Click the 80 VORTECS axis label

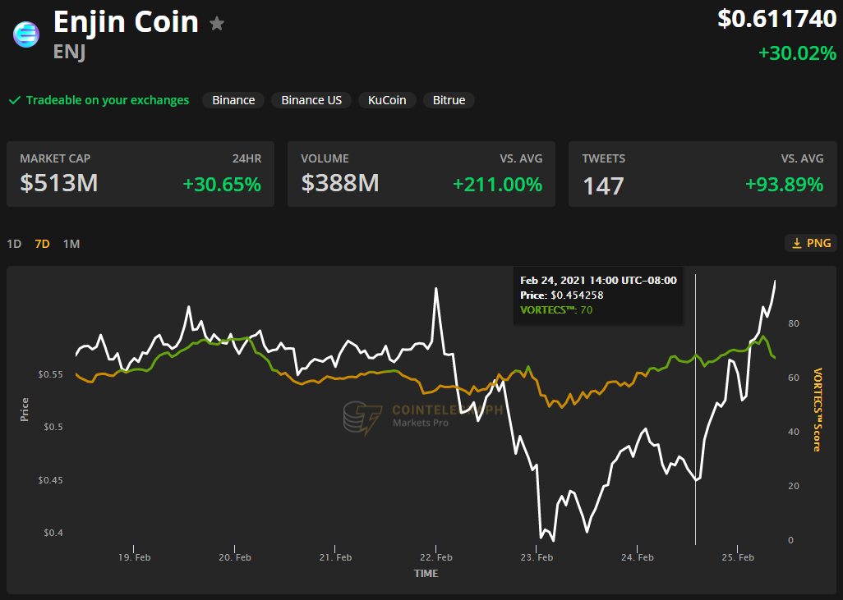click(x=794, y=323)
